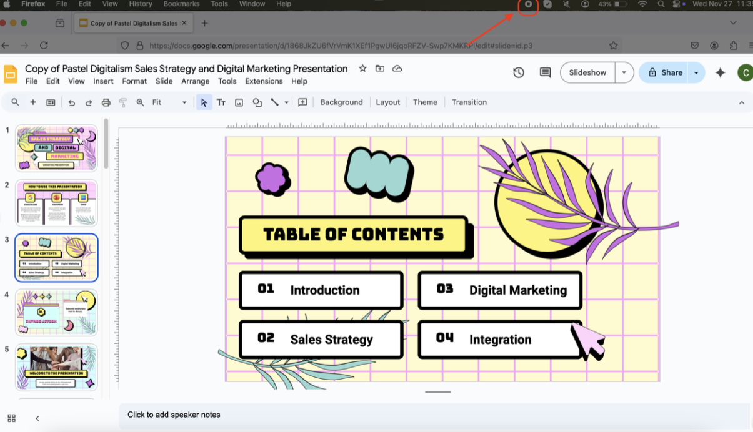Click the Background button

(x=341, y=102)
